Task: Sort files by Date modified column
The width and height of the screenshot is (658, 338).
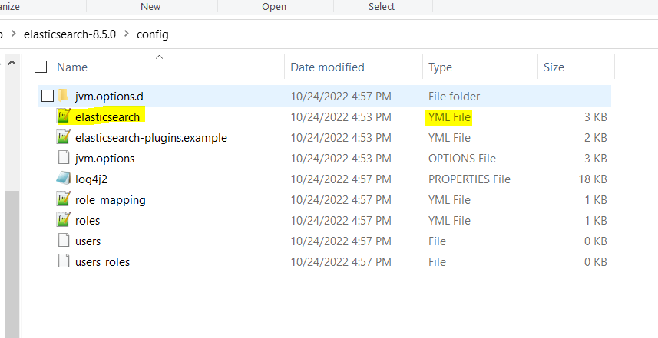Action: pyautogui.click(x=327, y=67)
